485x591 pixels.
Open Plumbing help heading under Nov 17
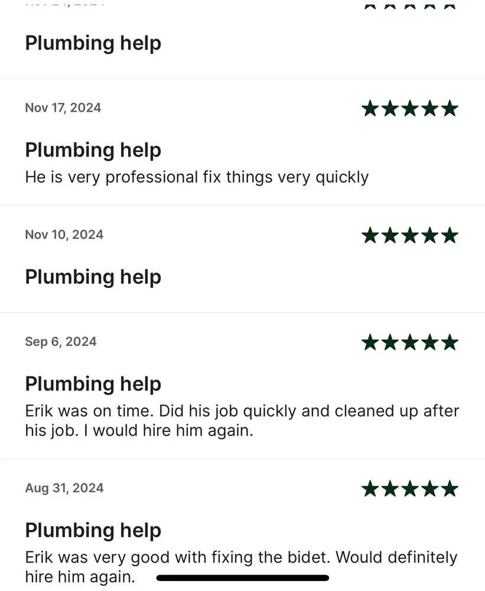tap(93, 150)
